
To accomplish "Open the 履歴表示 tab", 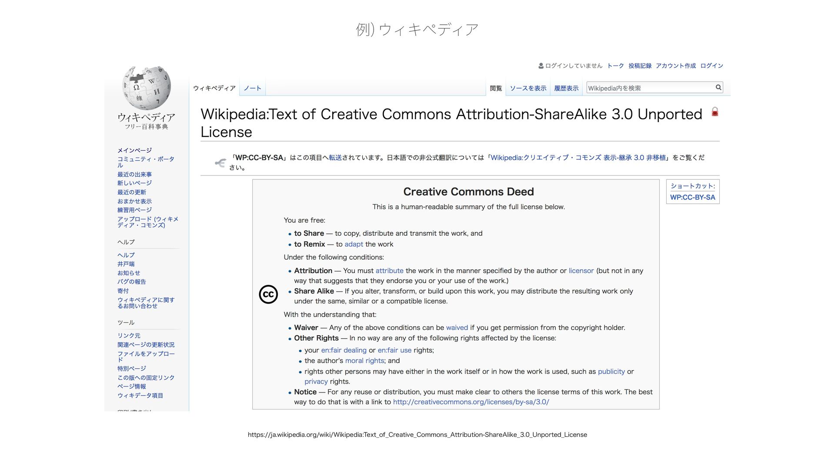I will tap(566, 88).
